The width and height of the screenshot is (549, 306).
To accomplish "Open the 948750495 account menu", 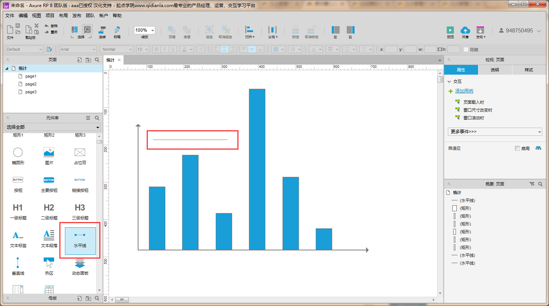I will (x=520, y=31).
